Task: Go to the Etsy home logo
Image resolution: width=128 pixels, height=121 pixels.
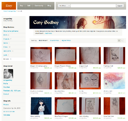Action: [9, 6]
